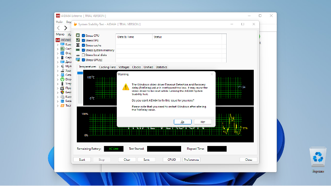This screenshot has height=186, width=331.
Task: Expand the Дис… display node
Action: [x=57, y=62]
